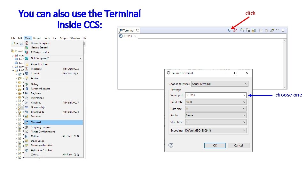The width and height of the screenshot is (307, 172).
Task: Choose Advice in View menu
Action: tap(54, 78)
